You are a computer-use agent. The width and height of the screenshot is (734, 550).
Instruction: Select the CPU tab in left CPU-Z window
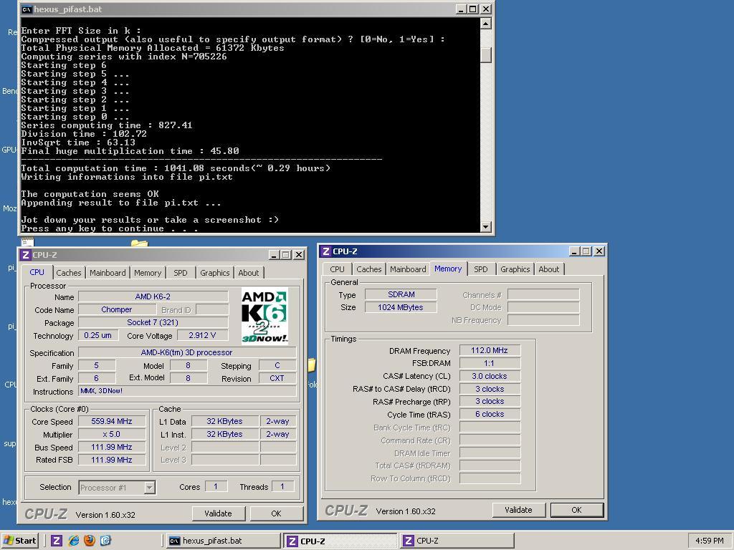pos(37,271)
